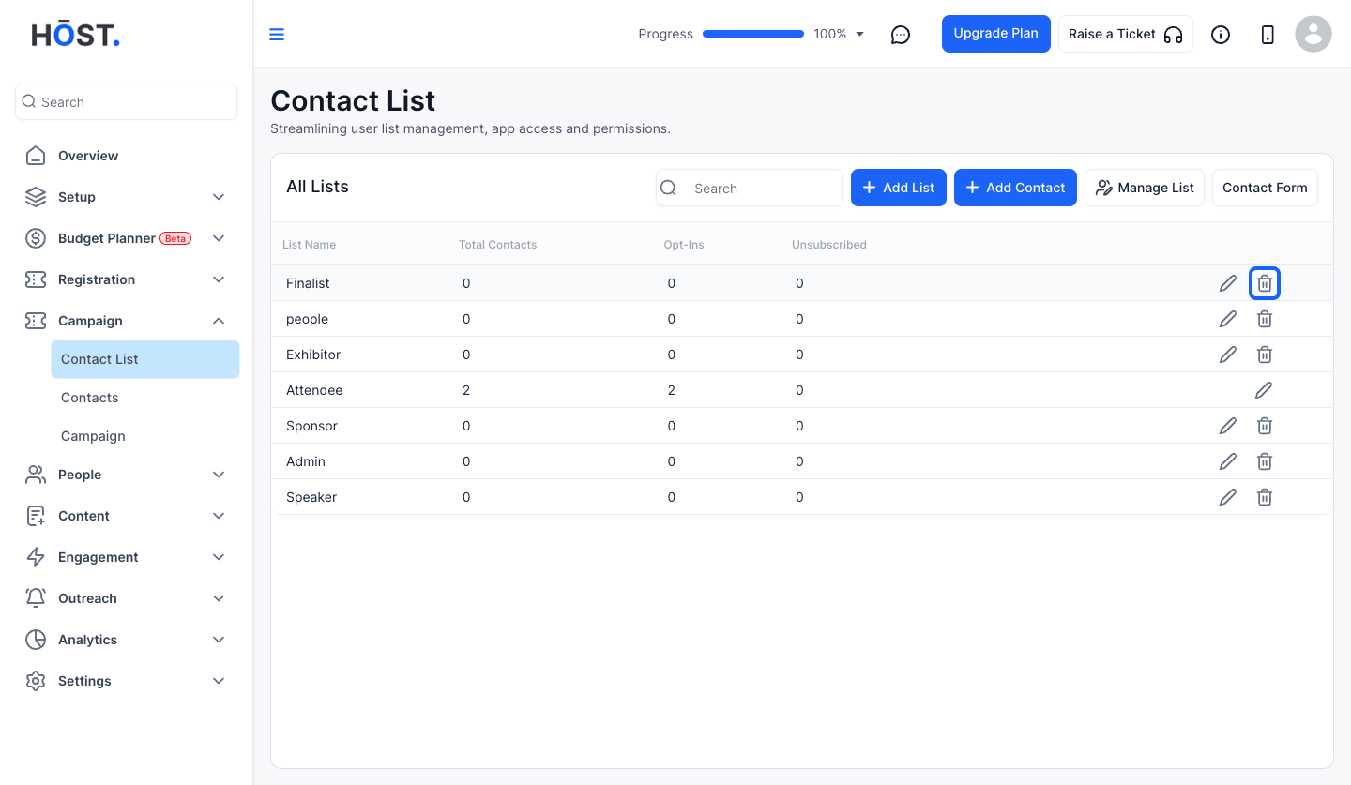Image resolution: width=1351 pixels, height=785 pixels.
Task: Click the Total Contacts column header
Action: coord(497,245)
